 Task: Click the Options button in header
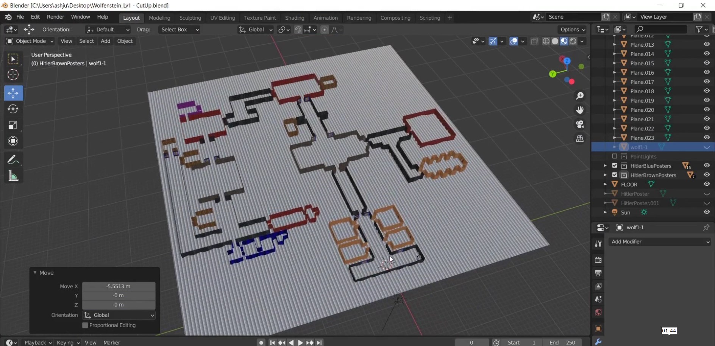click(x=572, y=30)
